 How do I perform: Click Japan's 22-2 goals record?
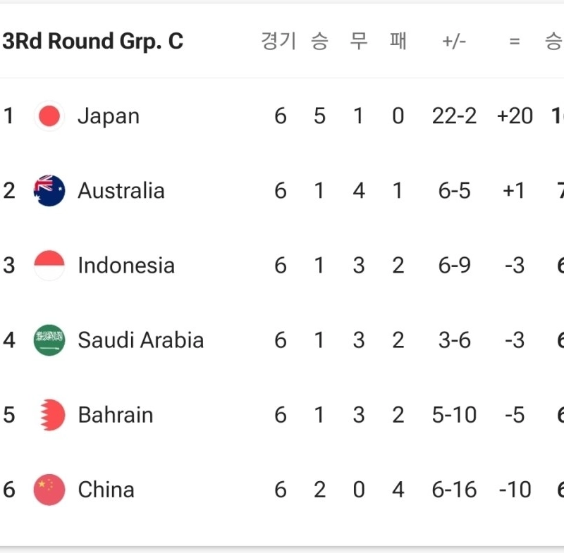(x=454, y=116)
